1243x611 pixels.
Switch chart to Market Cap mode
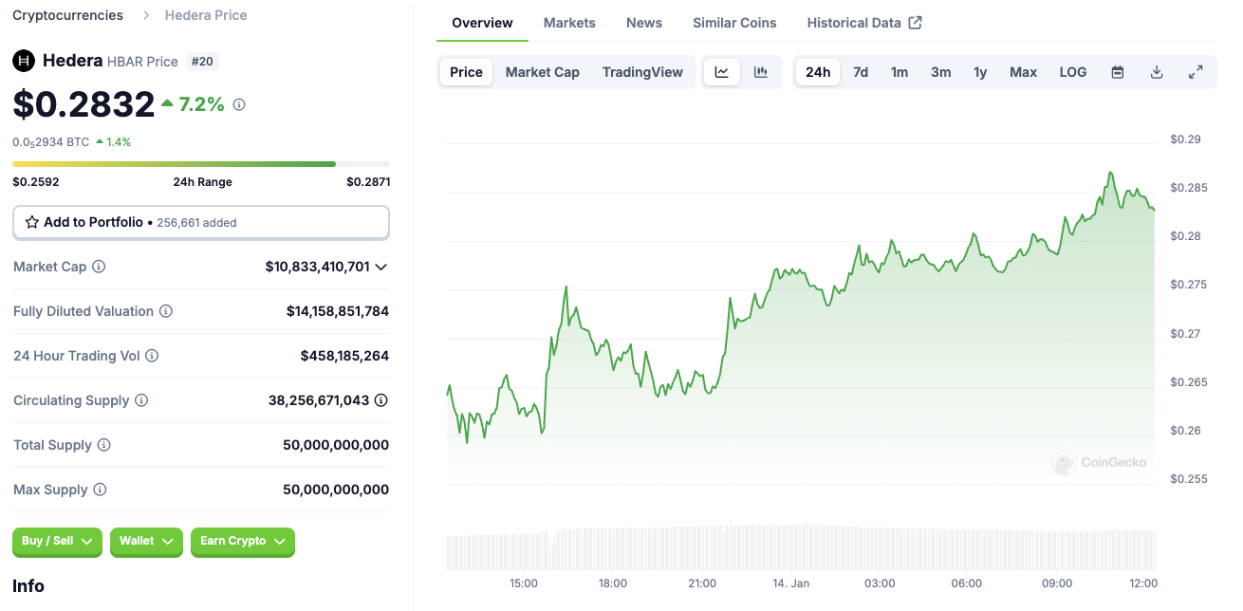click(x=542, y=72)
